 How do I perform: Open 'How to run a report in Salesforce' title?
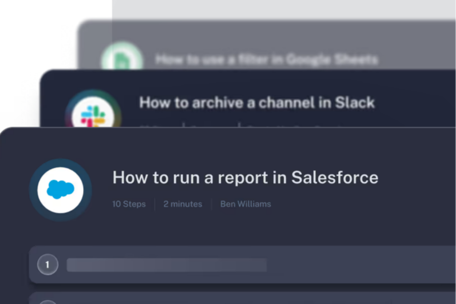(x=245, y=178)
